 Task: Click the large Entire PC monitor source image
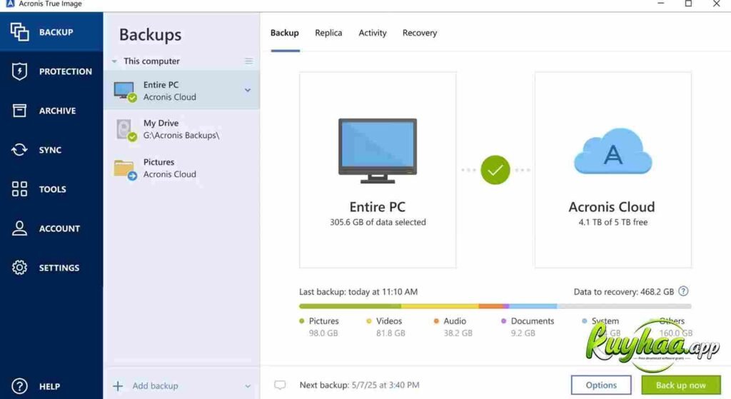click(x=378, y=151)
